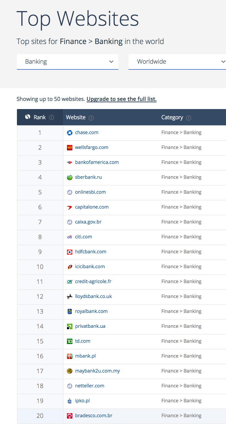Click the caixa.gov.br globe icon
226x424 pixels.
click(70, 222)
